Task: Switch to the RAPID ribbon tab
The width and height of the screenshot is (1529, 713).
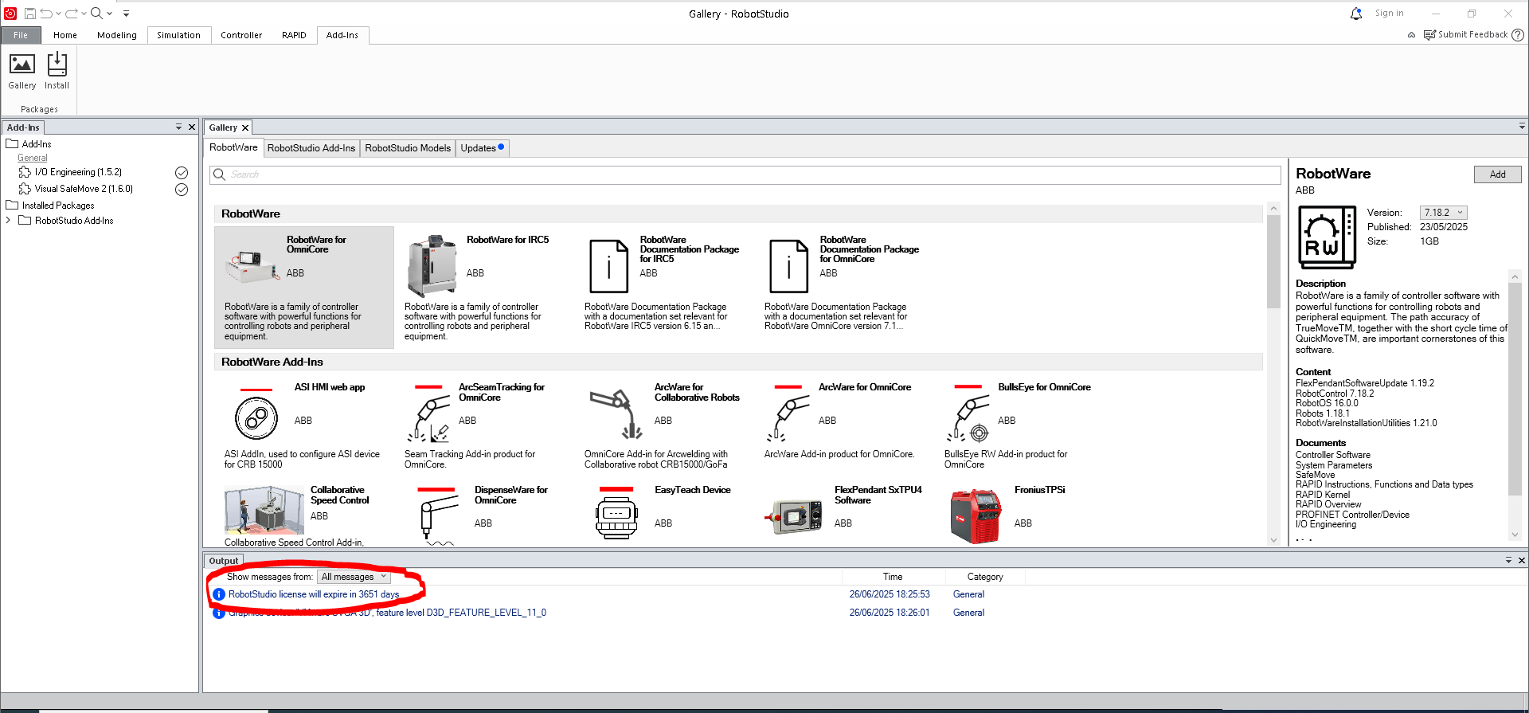Action: [x=294, y=35]
